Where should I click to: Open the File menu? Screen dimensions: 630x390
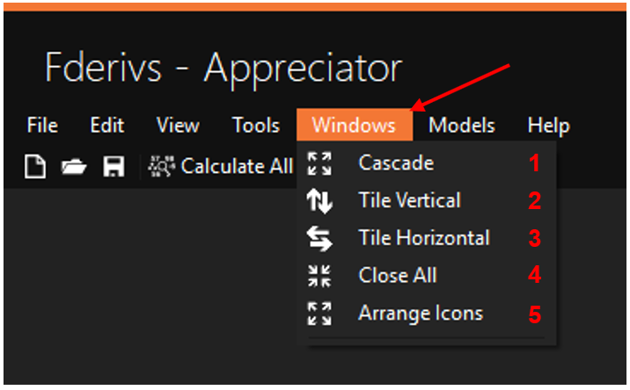click(x=42, y=126)
